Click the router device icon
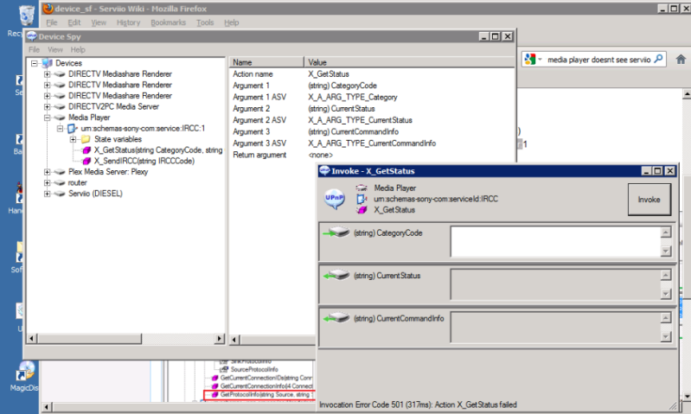 60,182
